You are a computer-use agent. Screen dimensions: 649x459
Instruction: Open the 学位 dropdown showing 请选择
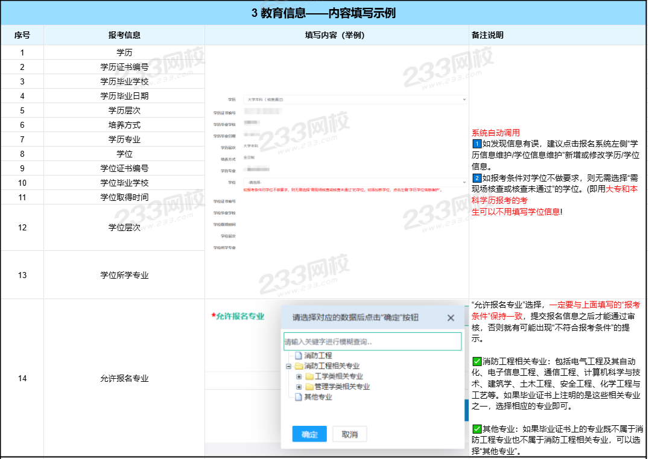(355, 182)
